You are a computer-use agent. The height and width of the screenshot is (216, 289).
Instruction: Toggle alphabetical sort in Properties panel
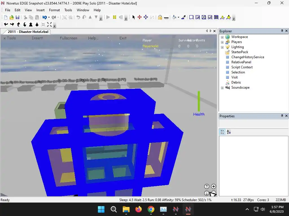tap(229, 132)
